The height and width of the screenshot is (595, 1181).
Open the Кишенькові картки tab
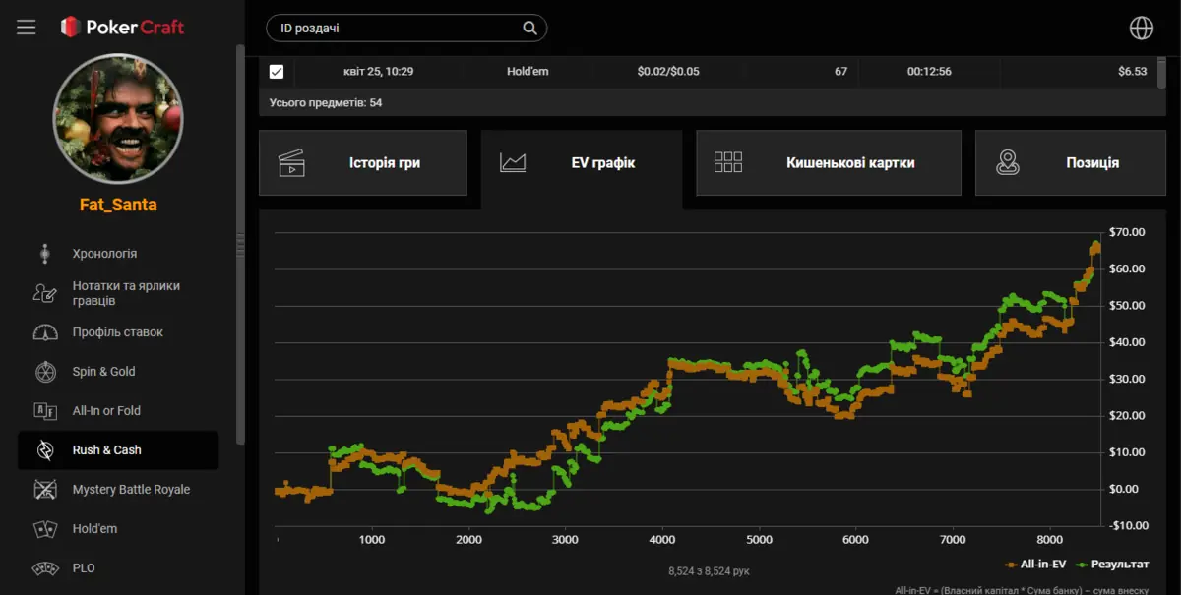829,163
